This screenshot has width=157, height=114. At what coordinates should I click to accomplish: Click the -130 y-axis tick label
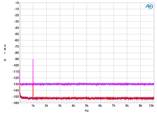coord(15,84)
